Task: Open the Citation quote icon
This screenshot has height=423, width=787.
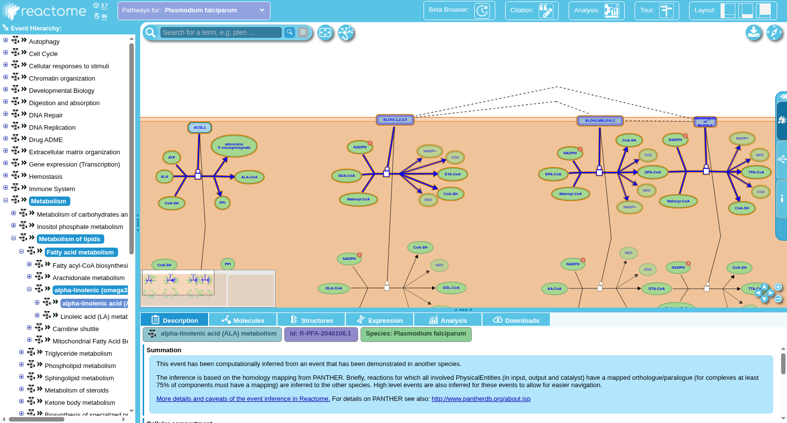Action: [x=546, y=10]
